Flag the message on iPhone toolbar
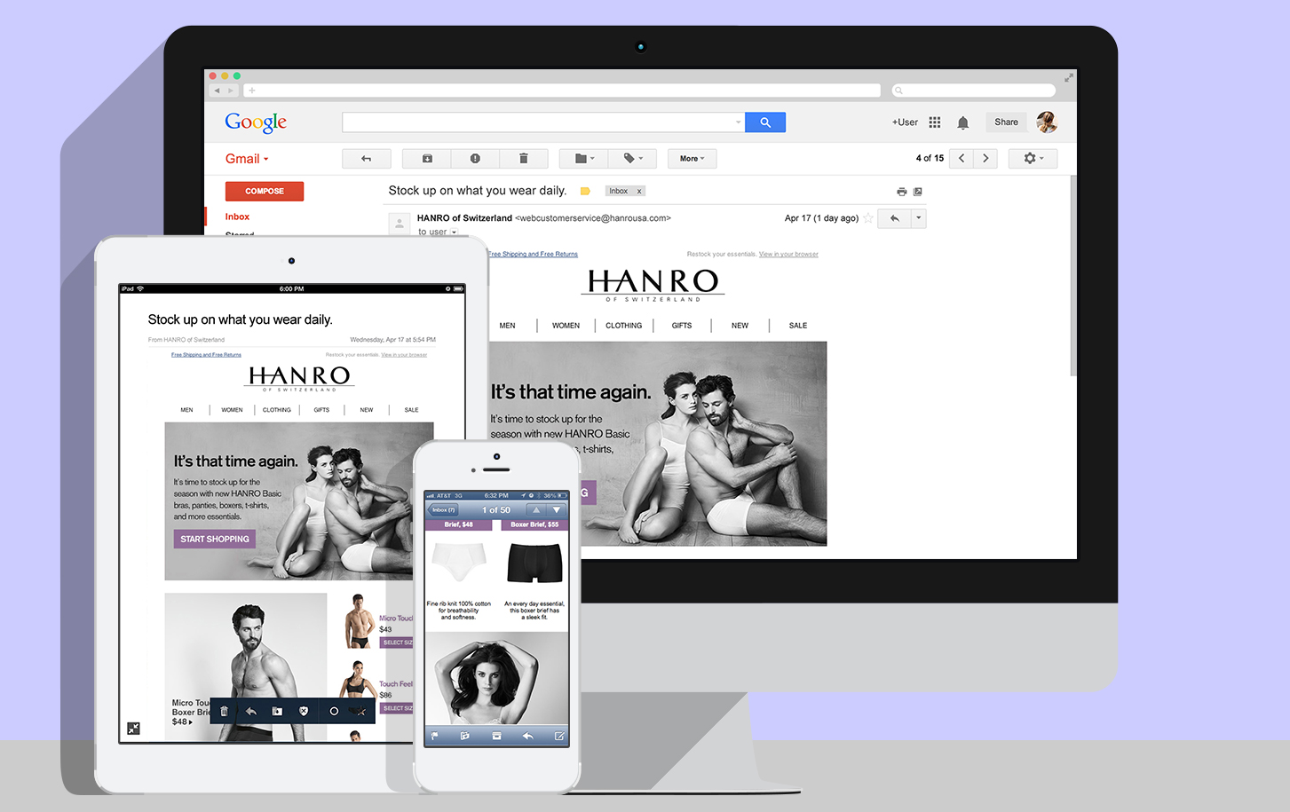The width and height of the screenshot is (1290, 812). [435, 736]
